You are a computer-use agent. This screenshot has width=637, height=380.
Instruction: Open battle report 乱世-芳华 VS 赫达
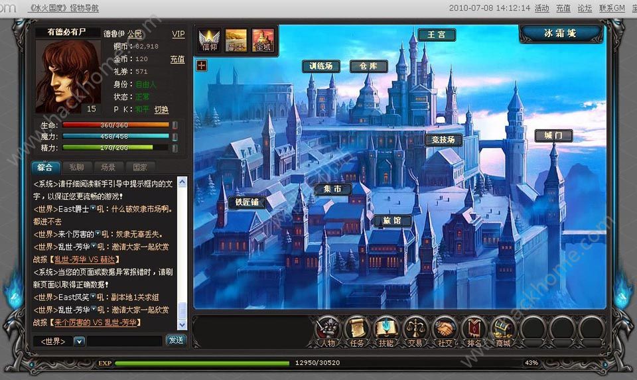point(86,259)
